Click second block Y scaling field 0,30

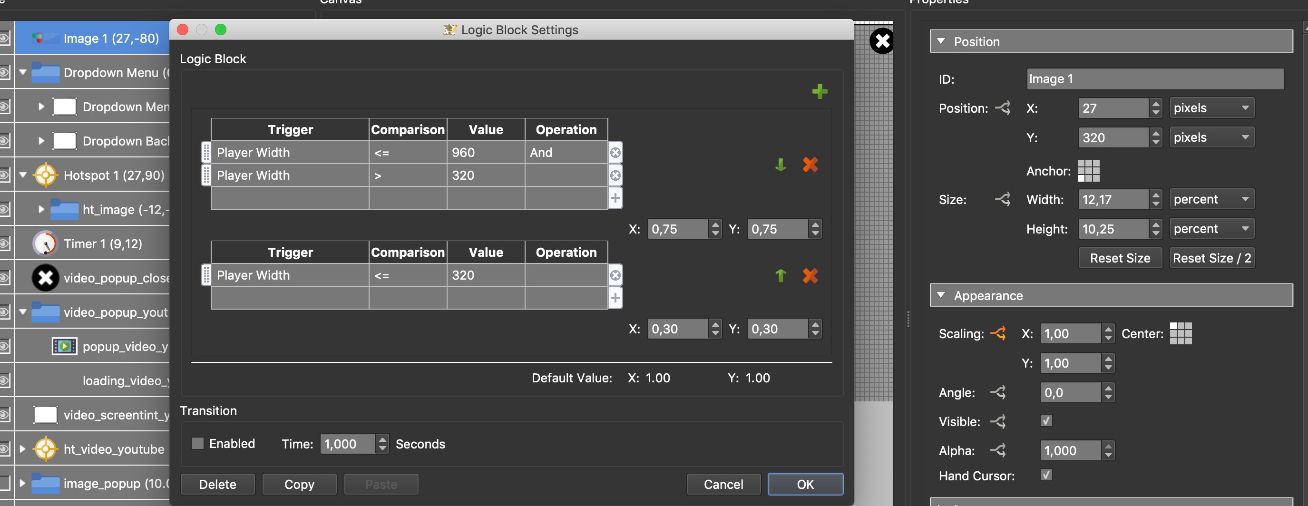pyautogui.click(x=777, y=329)
